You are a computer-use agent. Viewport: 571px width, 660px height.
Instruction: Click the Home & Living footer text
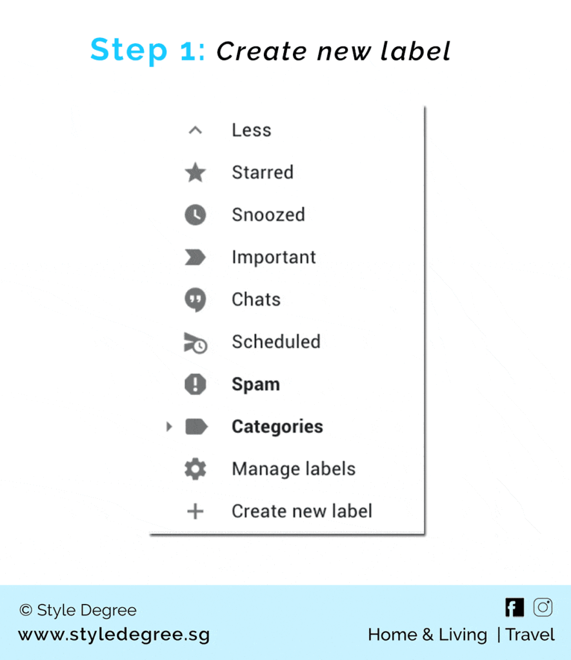[427, 634]
